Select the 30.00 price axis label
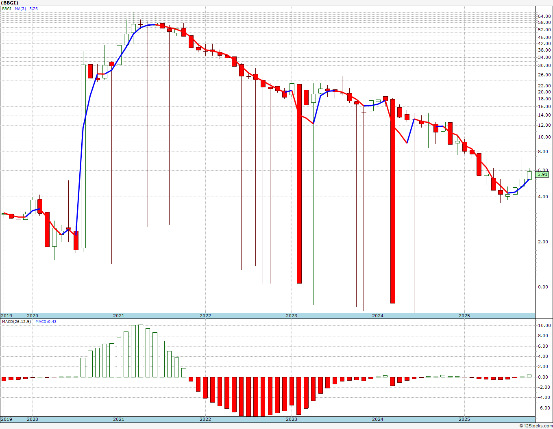The width and height of the screenshot is (553, 429). (x=544, y=65)
